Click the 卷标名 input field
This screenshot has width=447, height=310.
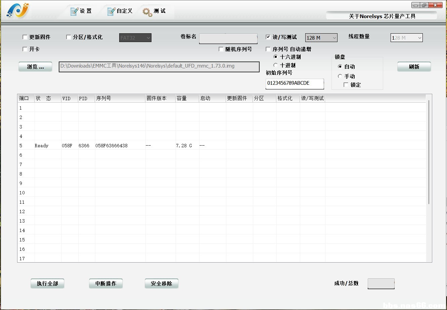click(x=228, y=38)
